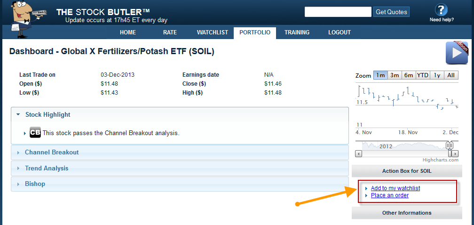Set chart zoom to 1y
Image resolution: width=474 pixels, height=225 pixels.
437,75
